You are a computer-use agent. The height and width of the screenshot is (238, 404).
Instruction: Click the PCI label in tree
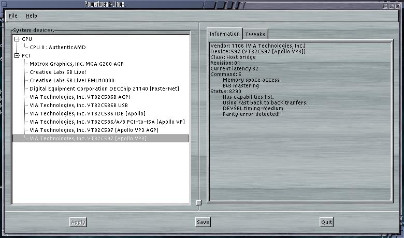[26, 55]
